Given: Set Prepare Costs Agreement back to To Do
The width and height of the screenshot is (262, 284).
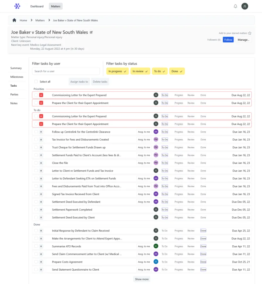Looking at the screenshot, I should pyautogui.click(x=164, y=262).
